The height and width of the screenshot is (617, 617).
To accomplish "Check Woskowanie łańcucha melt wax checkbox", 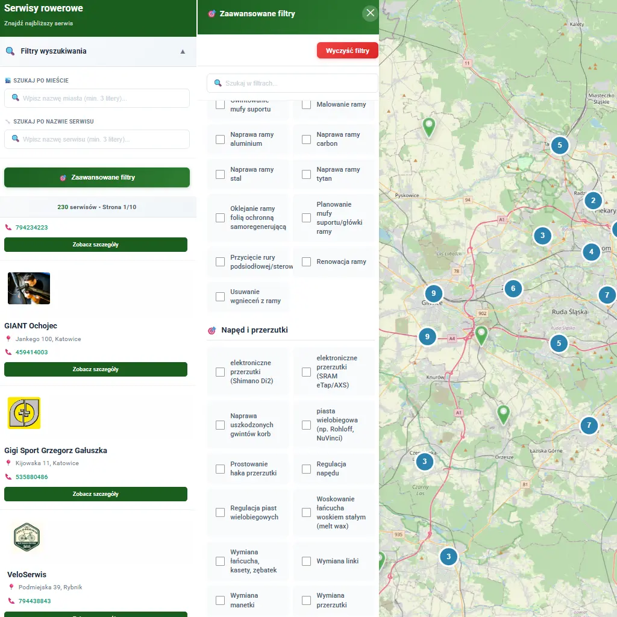I will pos(306,512).
